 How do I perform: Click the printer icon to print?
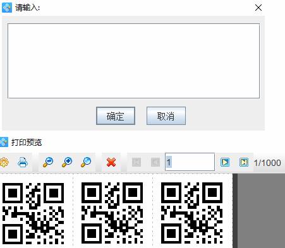coord(23,162)
